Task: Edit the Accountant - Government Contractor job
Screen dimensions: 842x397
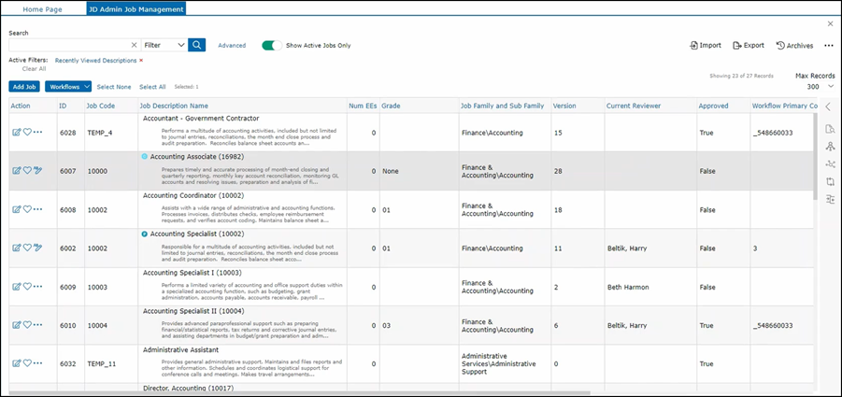Action: [16, 133]
